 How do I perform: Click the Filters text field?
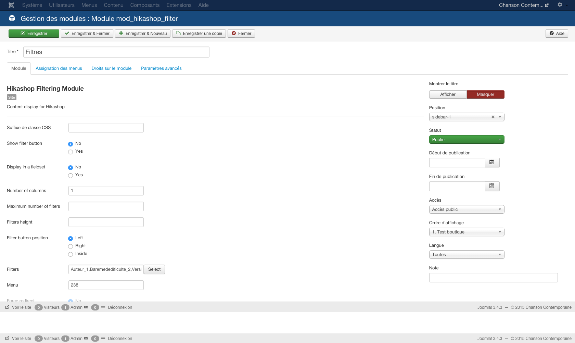coord(106,269)
